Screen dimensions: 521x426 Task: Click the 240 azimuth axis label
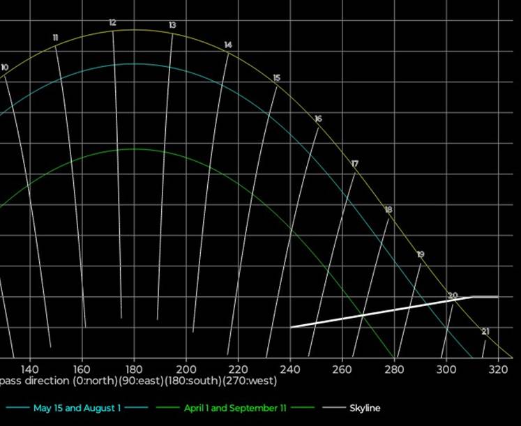(290, 369)
